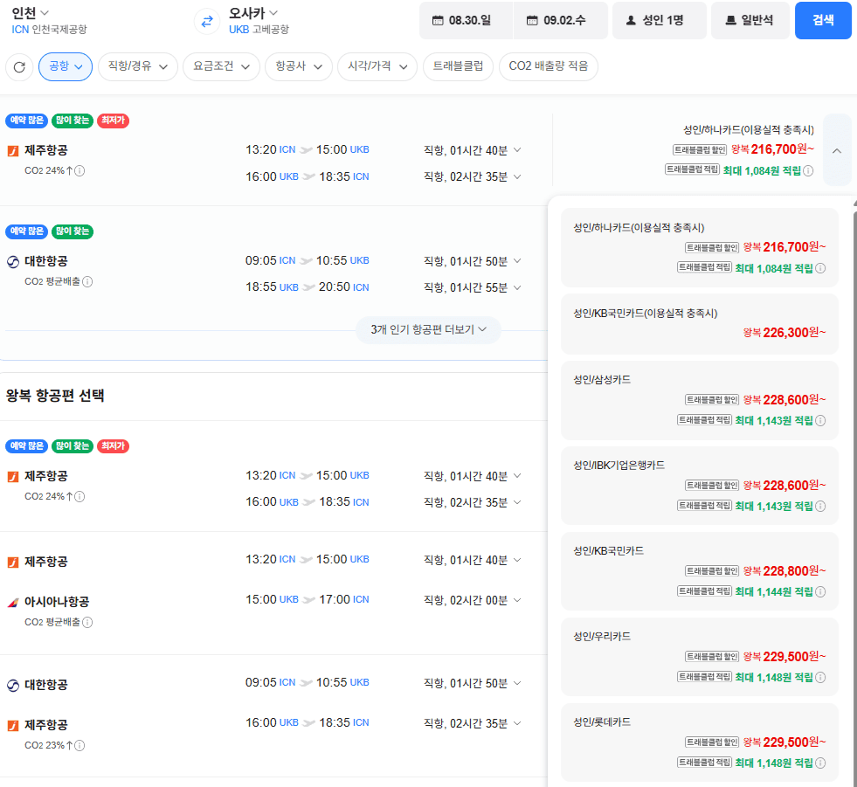Click departure date 08.30.일 calendar field
Viewport: 857px width, 787px height.
pos(467,21)
